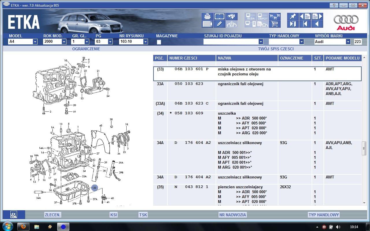Select part row 06B 103 623 C
This screenshot has height=231, width=370.
[257, 105]
